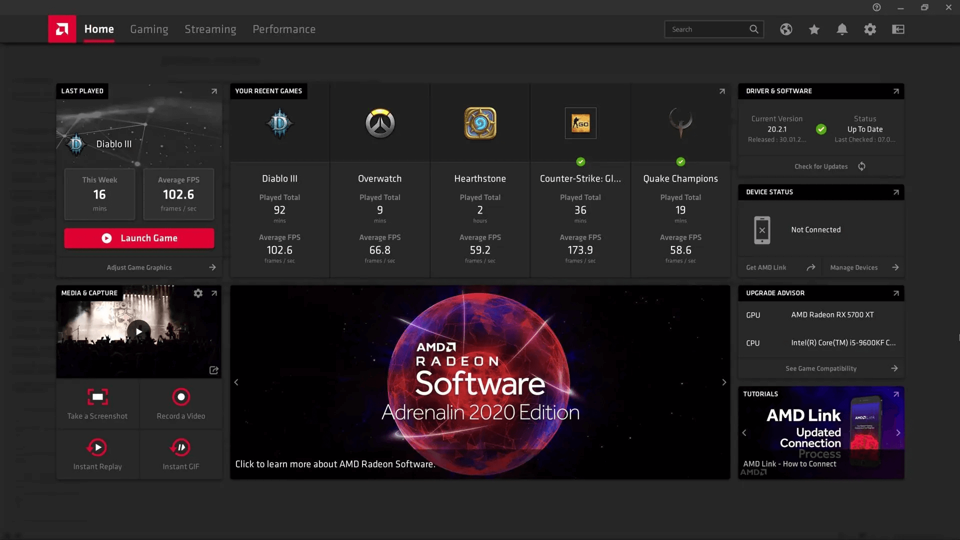Open the Performance tab
960x540 pixels.
point(284,29)
